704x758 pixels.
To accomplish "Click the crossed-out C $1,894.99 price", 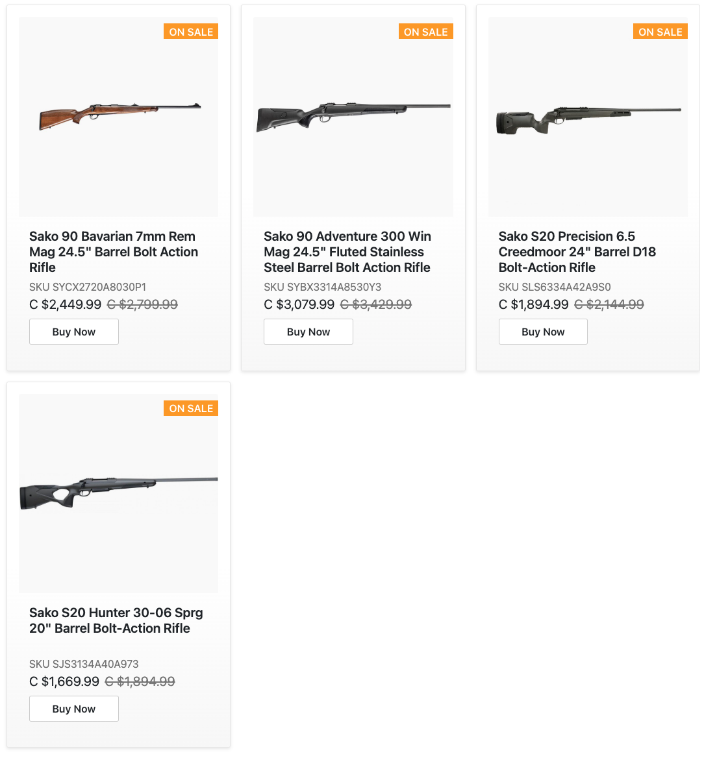I will [x=140, y=681].
